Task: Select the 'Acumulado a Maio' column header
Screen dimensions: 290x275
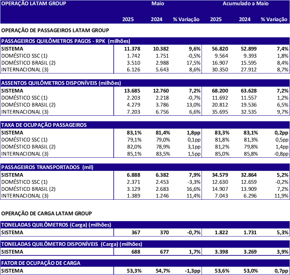Action: coord(245,3)
